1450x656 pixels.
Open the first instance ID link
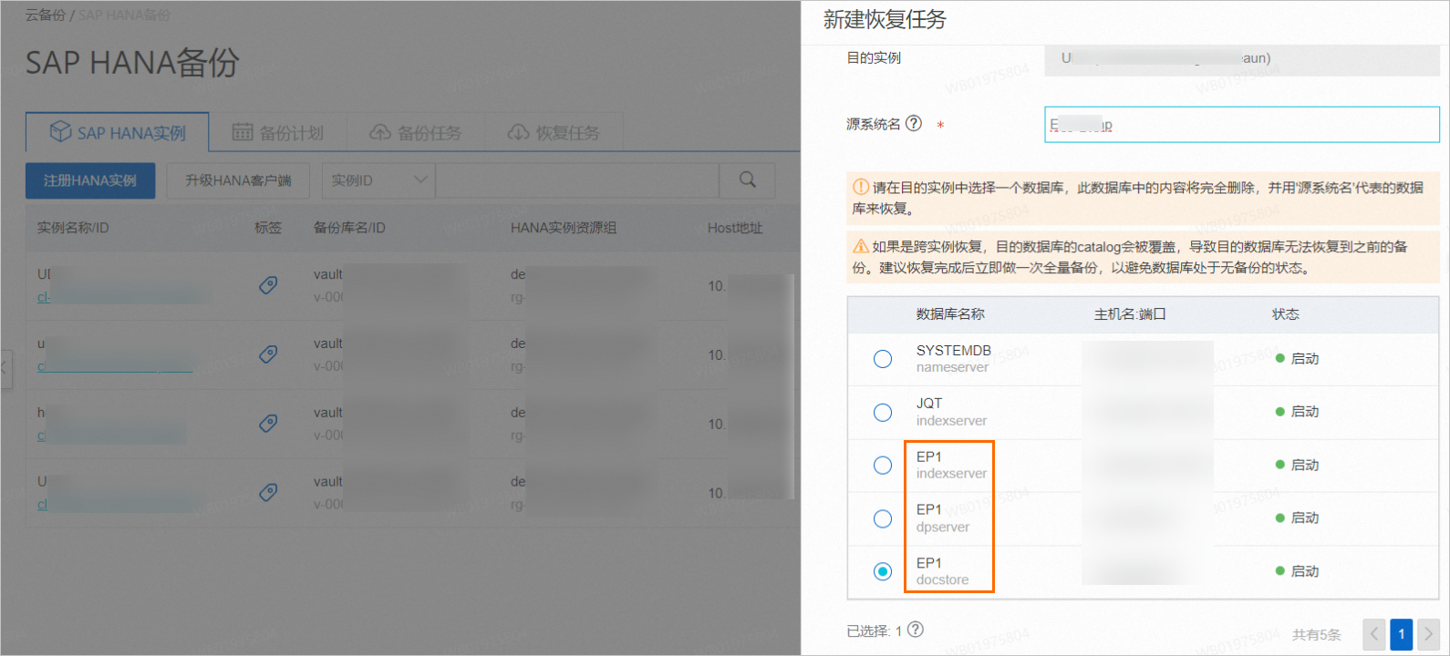[121, 297]
